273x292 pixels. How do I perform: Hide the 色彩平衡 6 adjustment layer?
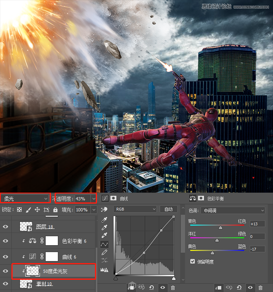(5, 241)
